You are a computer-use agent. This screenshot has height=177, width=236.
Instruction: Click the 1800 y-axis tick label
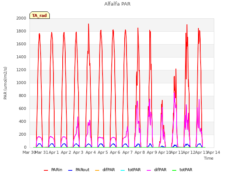21,31
